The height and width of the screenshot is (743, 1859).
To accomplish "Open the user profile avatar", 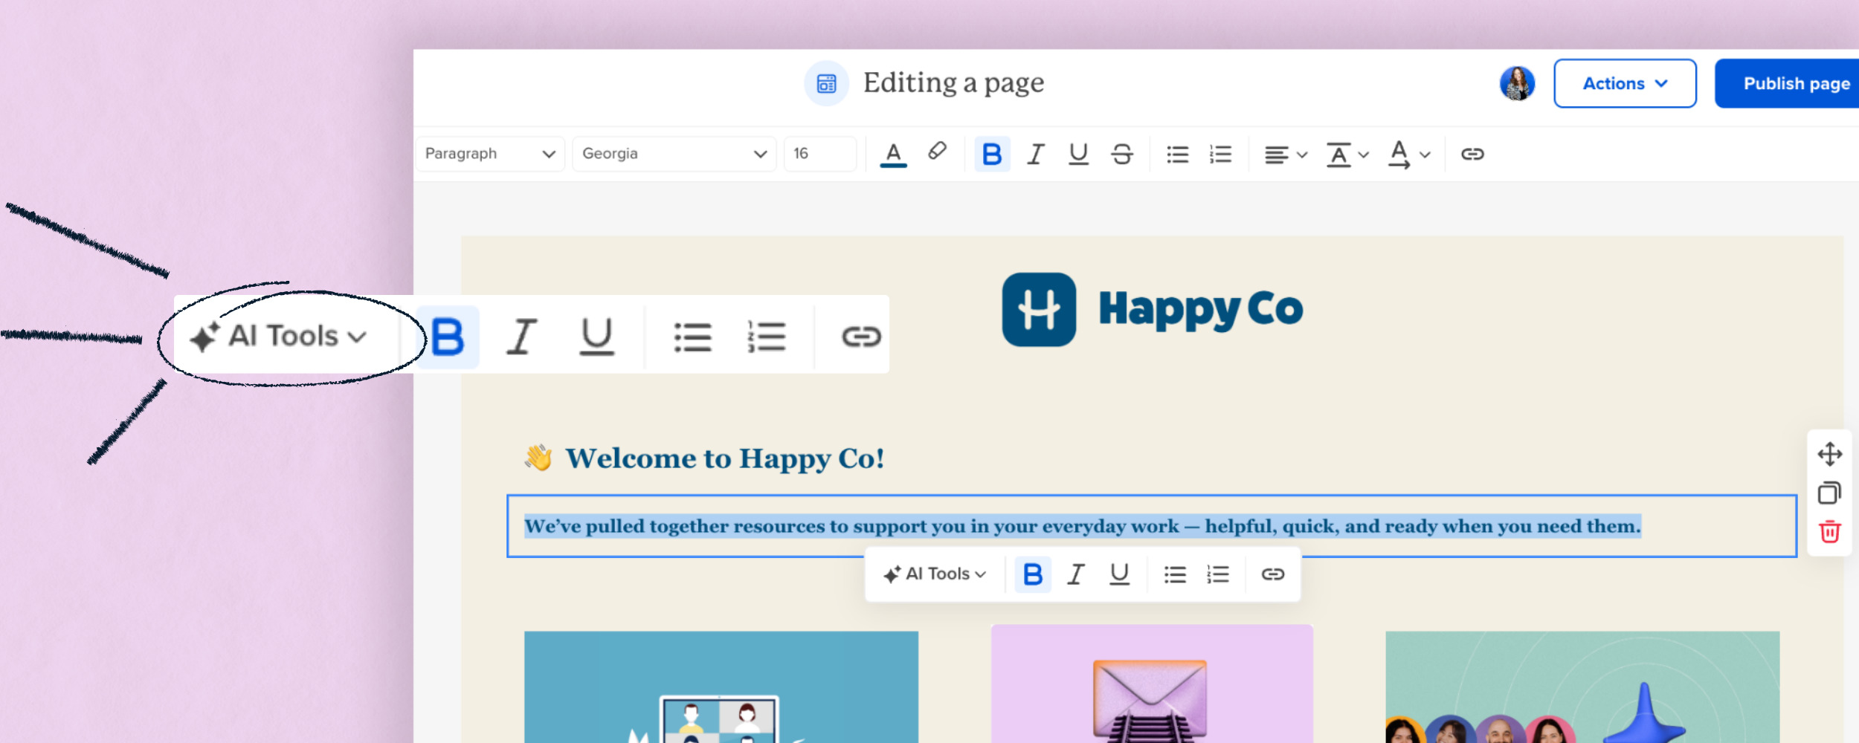I will tap(1517, 83).
